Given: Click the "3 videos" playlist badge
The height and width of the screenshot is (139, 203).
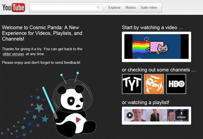Looking at the screenshot, I should (x=181, y=115).
